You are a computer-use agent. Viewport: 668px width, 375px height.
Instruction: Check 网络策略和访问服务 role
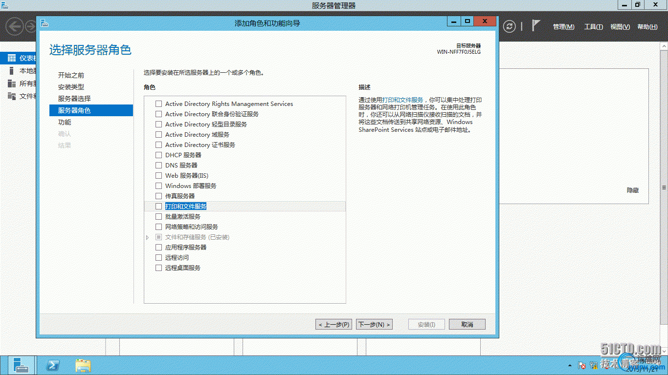[x=158, y=227]
